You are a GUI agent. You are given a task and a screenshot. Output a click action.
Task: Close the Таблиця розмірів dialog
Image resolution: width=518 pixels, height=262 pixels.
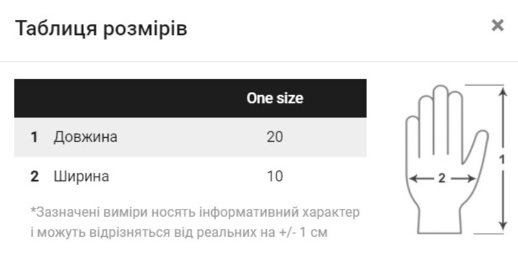[497, 26]
